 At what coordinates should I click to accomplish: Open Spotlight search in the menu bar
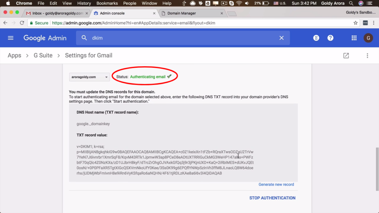351,3
